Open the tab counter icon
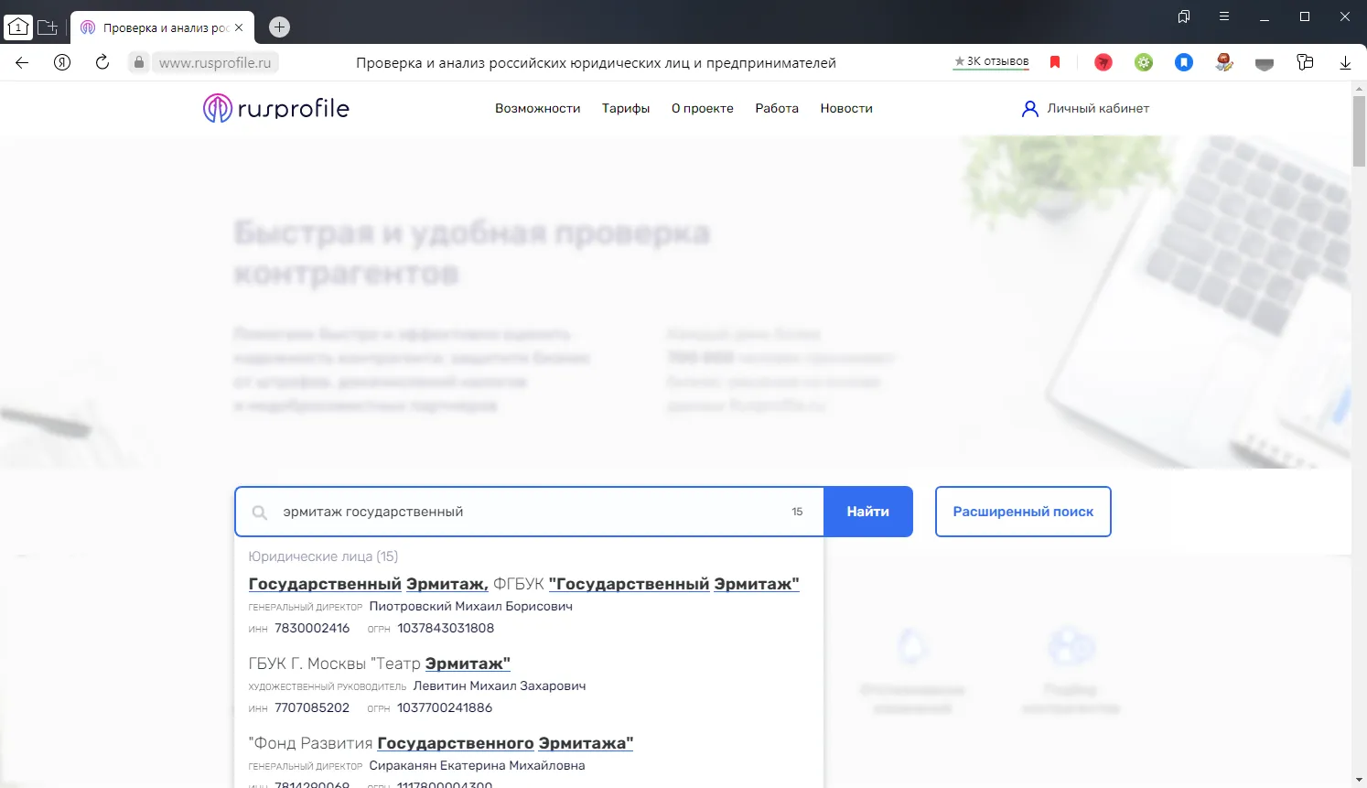Screen dimensions: 1367x788 [x=18, y=27]
